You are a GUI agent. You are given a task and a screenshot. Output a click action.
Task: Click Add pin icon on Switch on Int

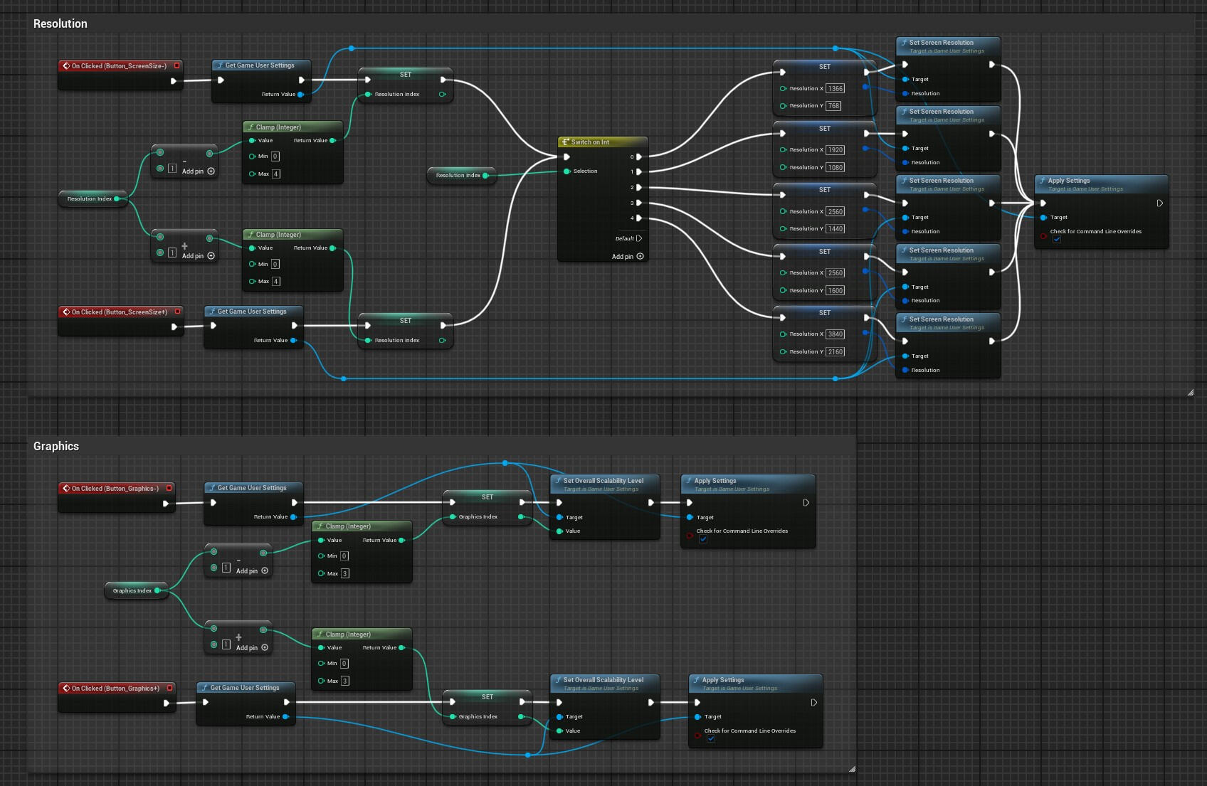click(x=640, y=256)
